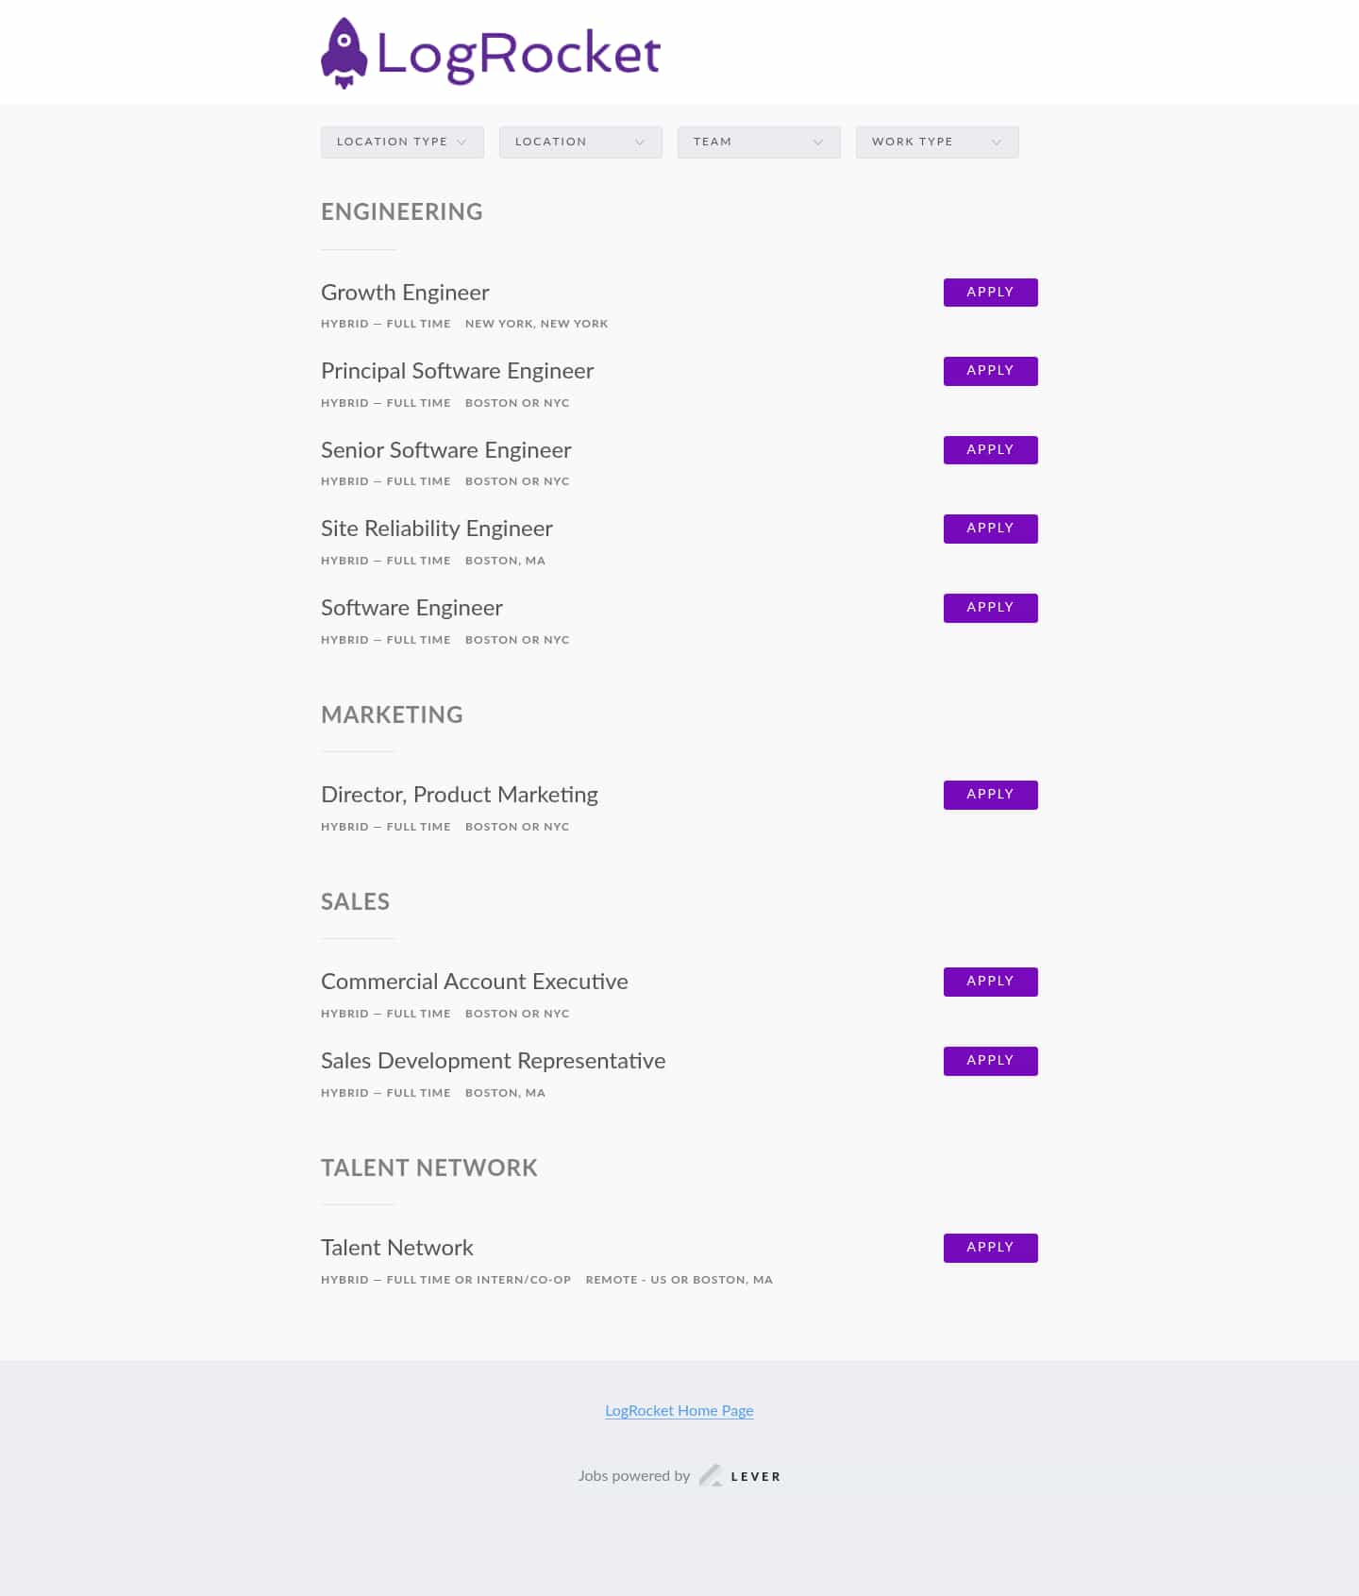Expand the Location filter dropdown

pos(580,142)
